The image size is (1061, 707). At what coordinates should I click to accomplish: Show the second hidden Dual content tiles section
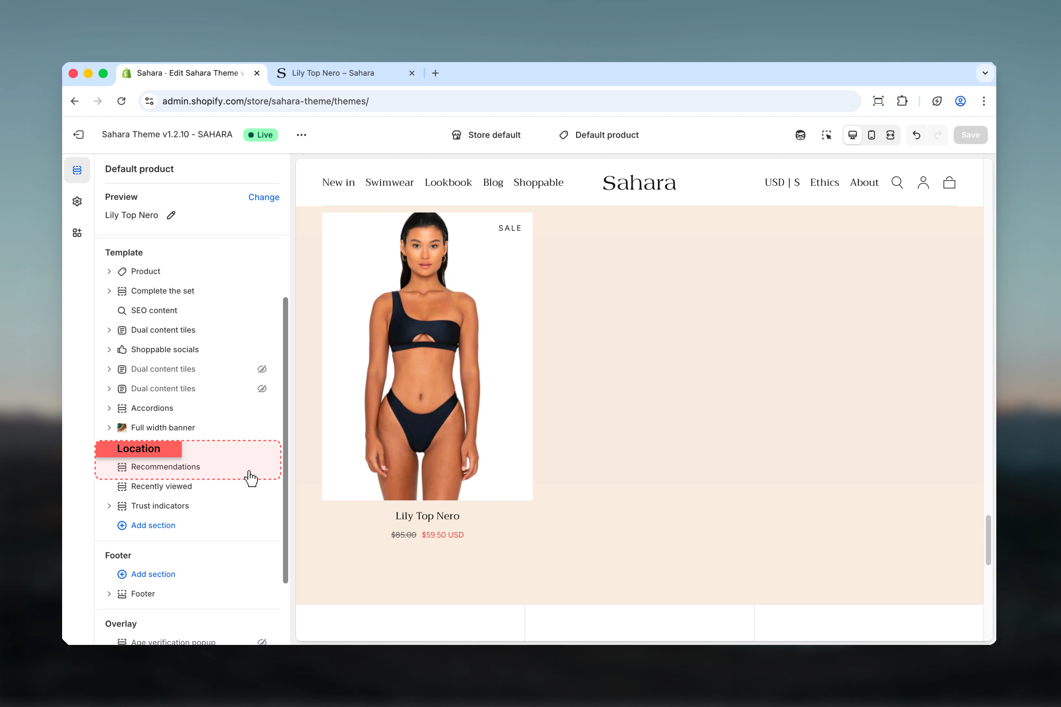tap(262, 389)
